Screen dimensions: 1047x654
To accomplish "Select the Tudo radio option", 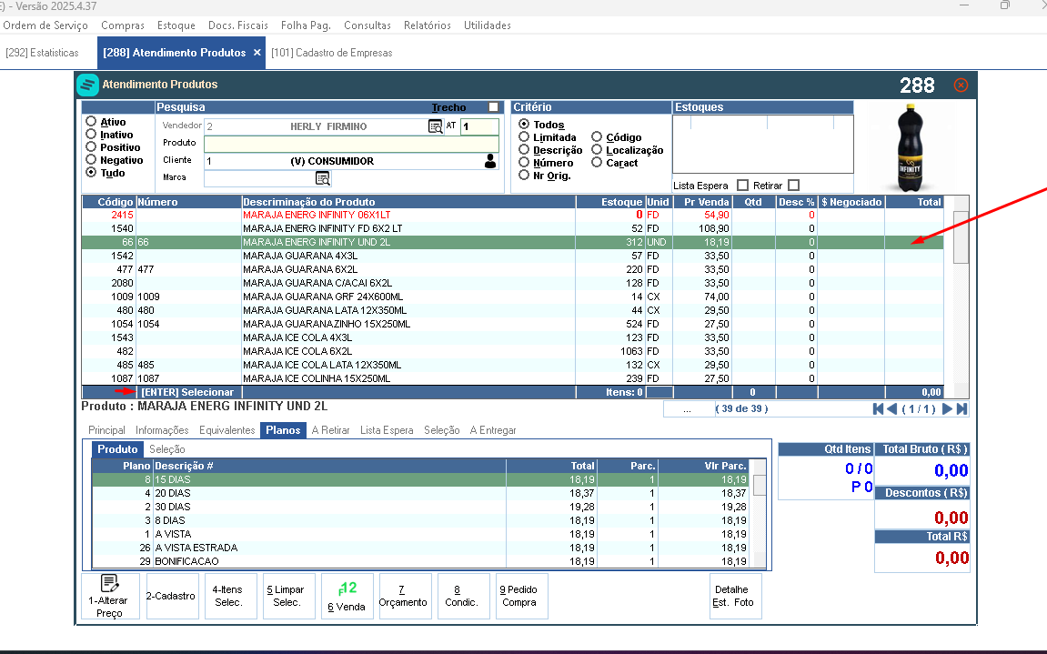I will 91,172.
